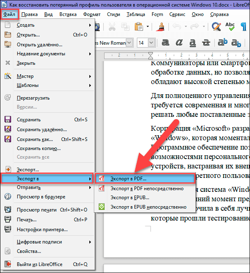250x273 pixels.
Task: Click the subscript icon
Action: click(x=236, y=43)
